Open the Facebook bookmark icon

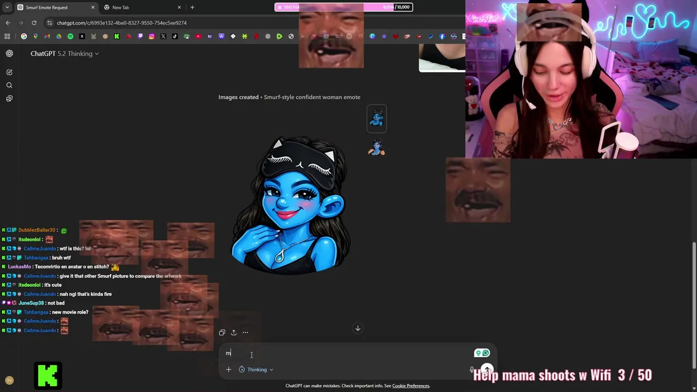click(442, 36)
